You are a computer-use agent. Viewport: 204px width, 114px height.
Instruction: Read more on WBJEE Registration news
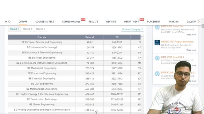191,50
